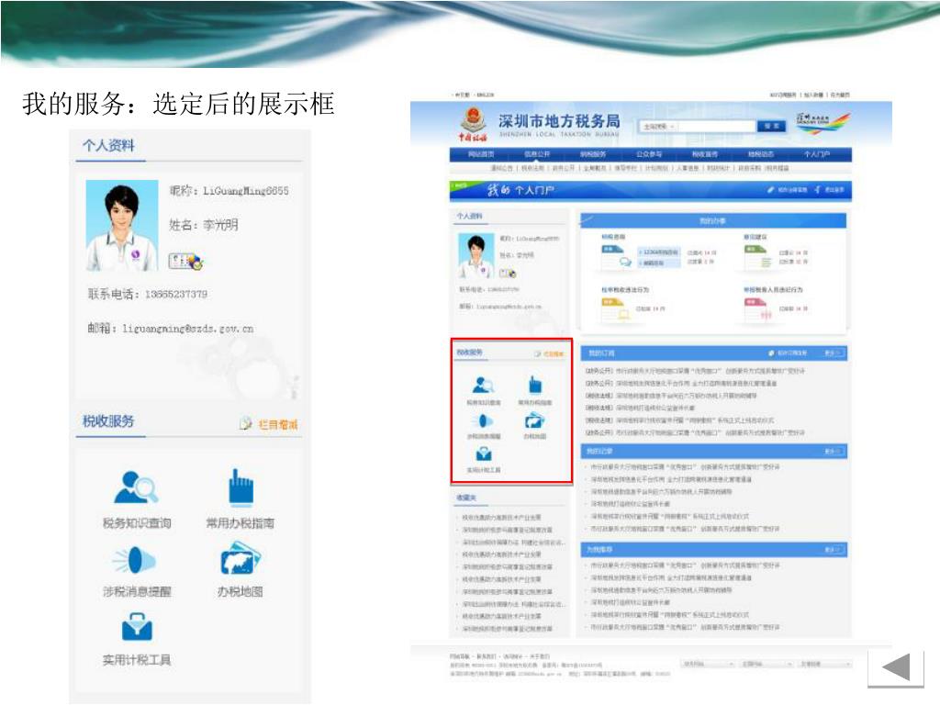Select the enlarged 个人资料 tab header
Image resolution: width=940 pixels, height=705 pixels.
tap(108, 146)
